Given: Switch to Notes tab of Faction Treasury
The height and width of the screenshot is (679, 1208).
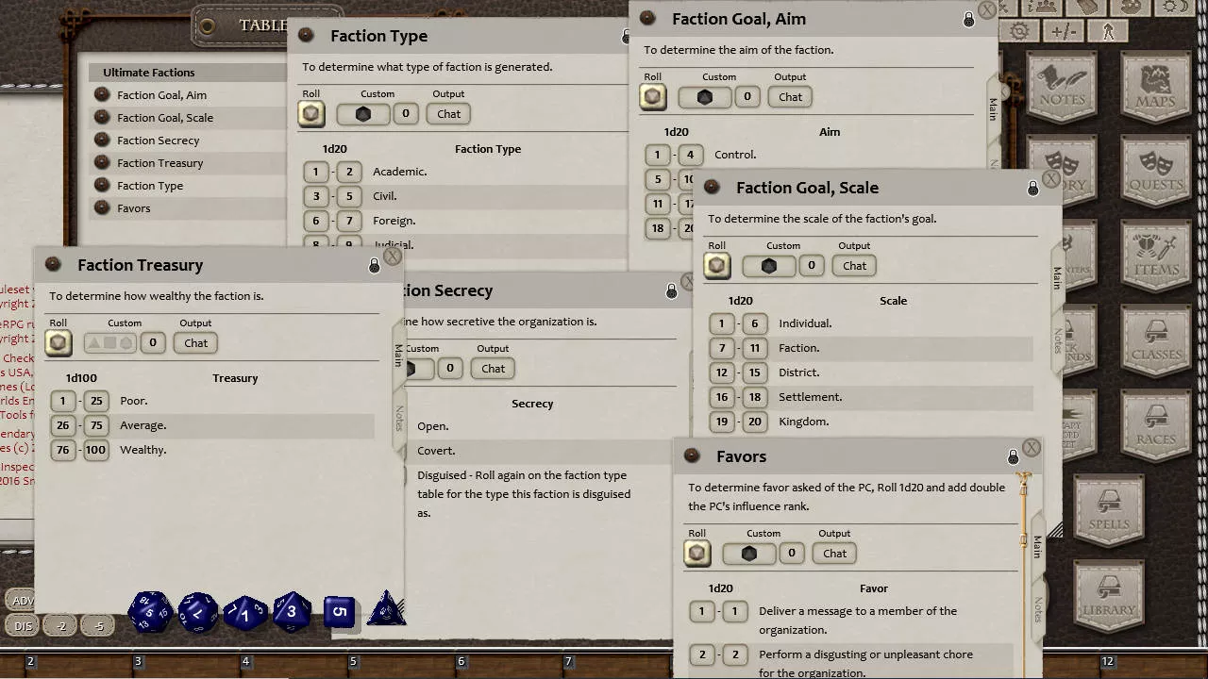Looking at the screenshot, I should coord(399,418).
